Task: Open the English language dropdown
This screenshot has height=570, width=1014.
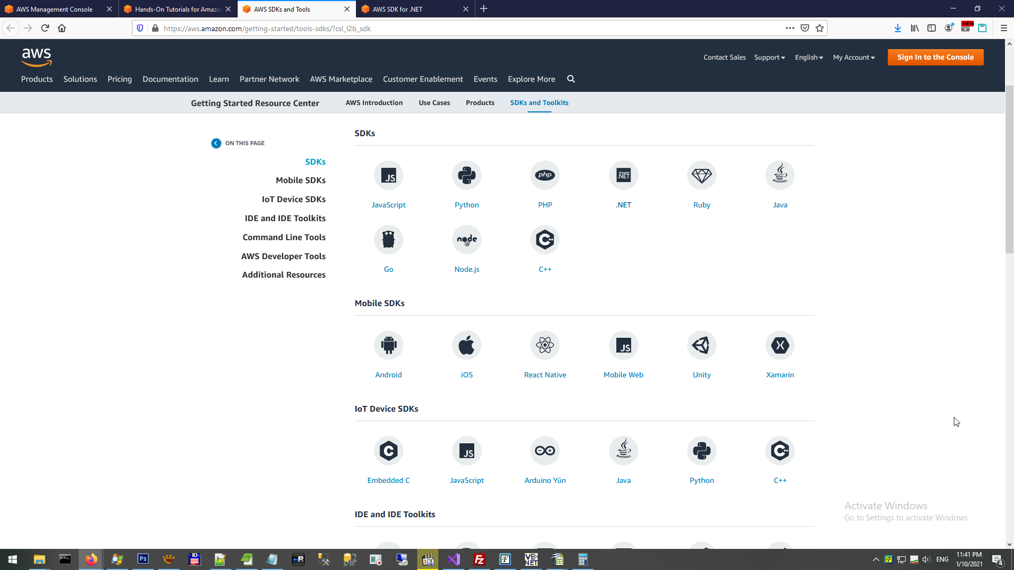Action: (x=809, y=58)
